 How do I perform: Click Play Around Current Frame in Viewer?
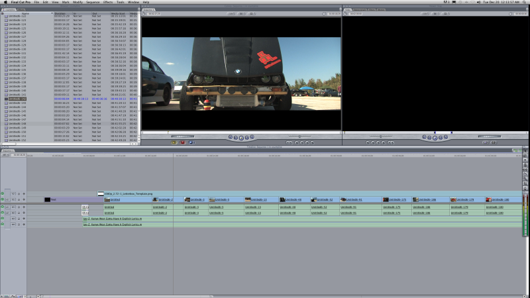(441, 138)
